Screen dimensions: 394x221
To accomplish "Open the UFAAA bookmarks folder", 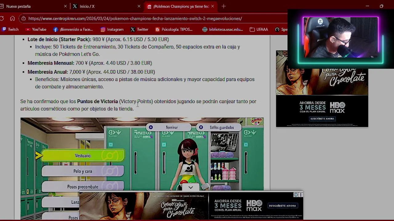I will click(x=259, y=29).
